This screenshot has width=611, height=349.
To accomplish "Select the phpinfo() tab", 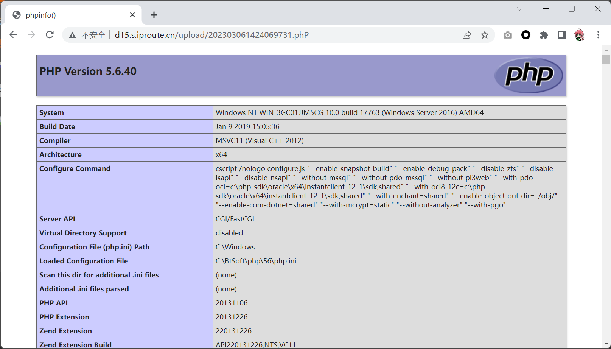I will (x=68, y=15).
